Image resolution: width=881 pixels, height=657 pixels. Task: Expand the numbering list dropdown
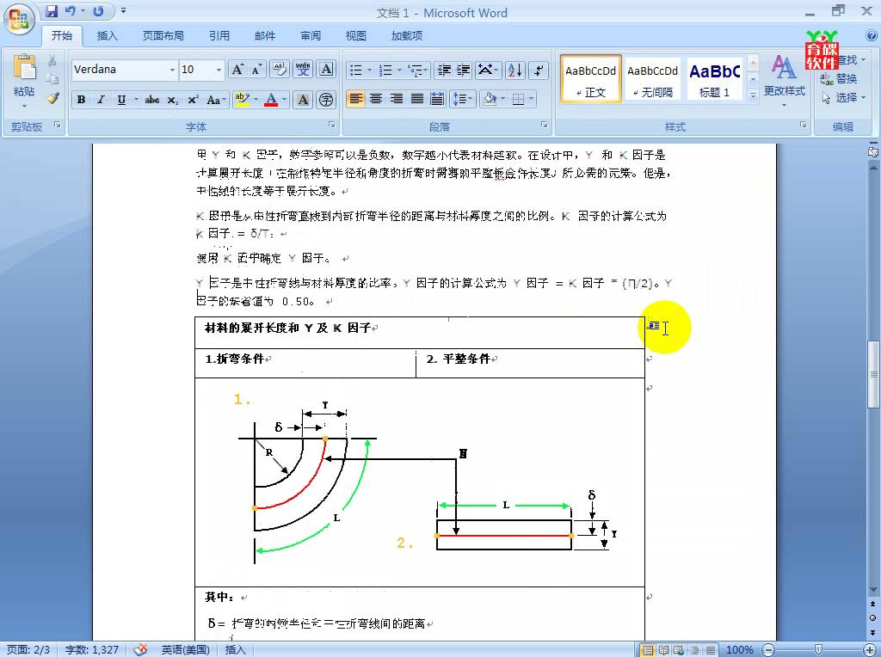tap(399, 71)
